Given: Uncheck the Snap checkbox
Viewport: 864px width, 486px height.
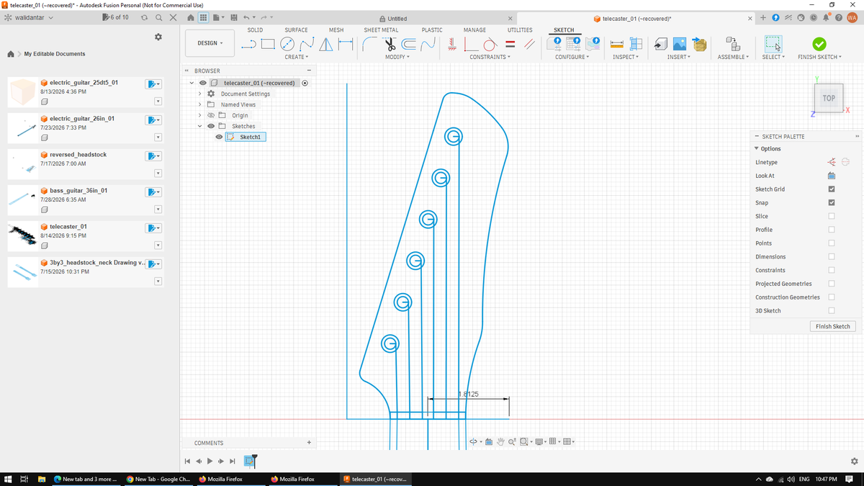Looking at the screenshot, I should click(832, 202).
